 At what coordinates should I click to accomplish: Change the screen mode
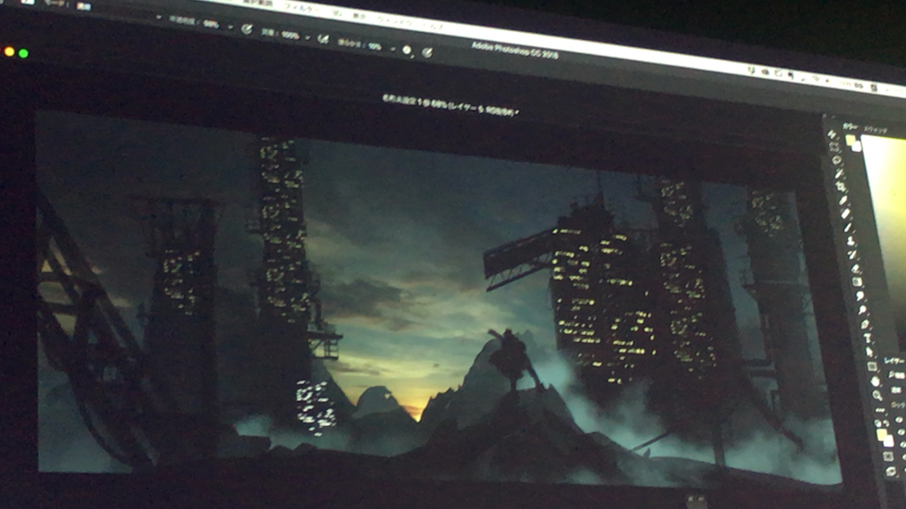pos(890,471)
